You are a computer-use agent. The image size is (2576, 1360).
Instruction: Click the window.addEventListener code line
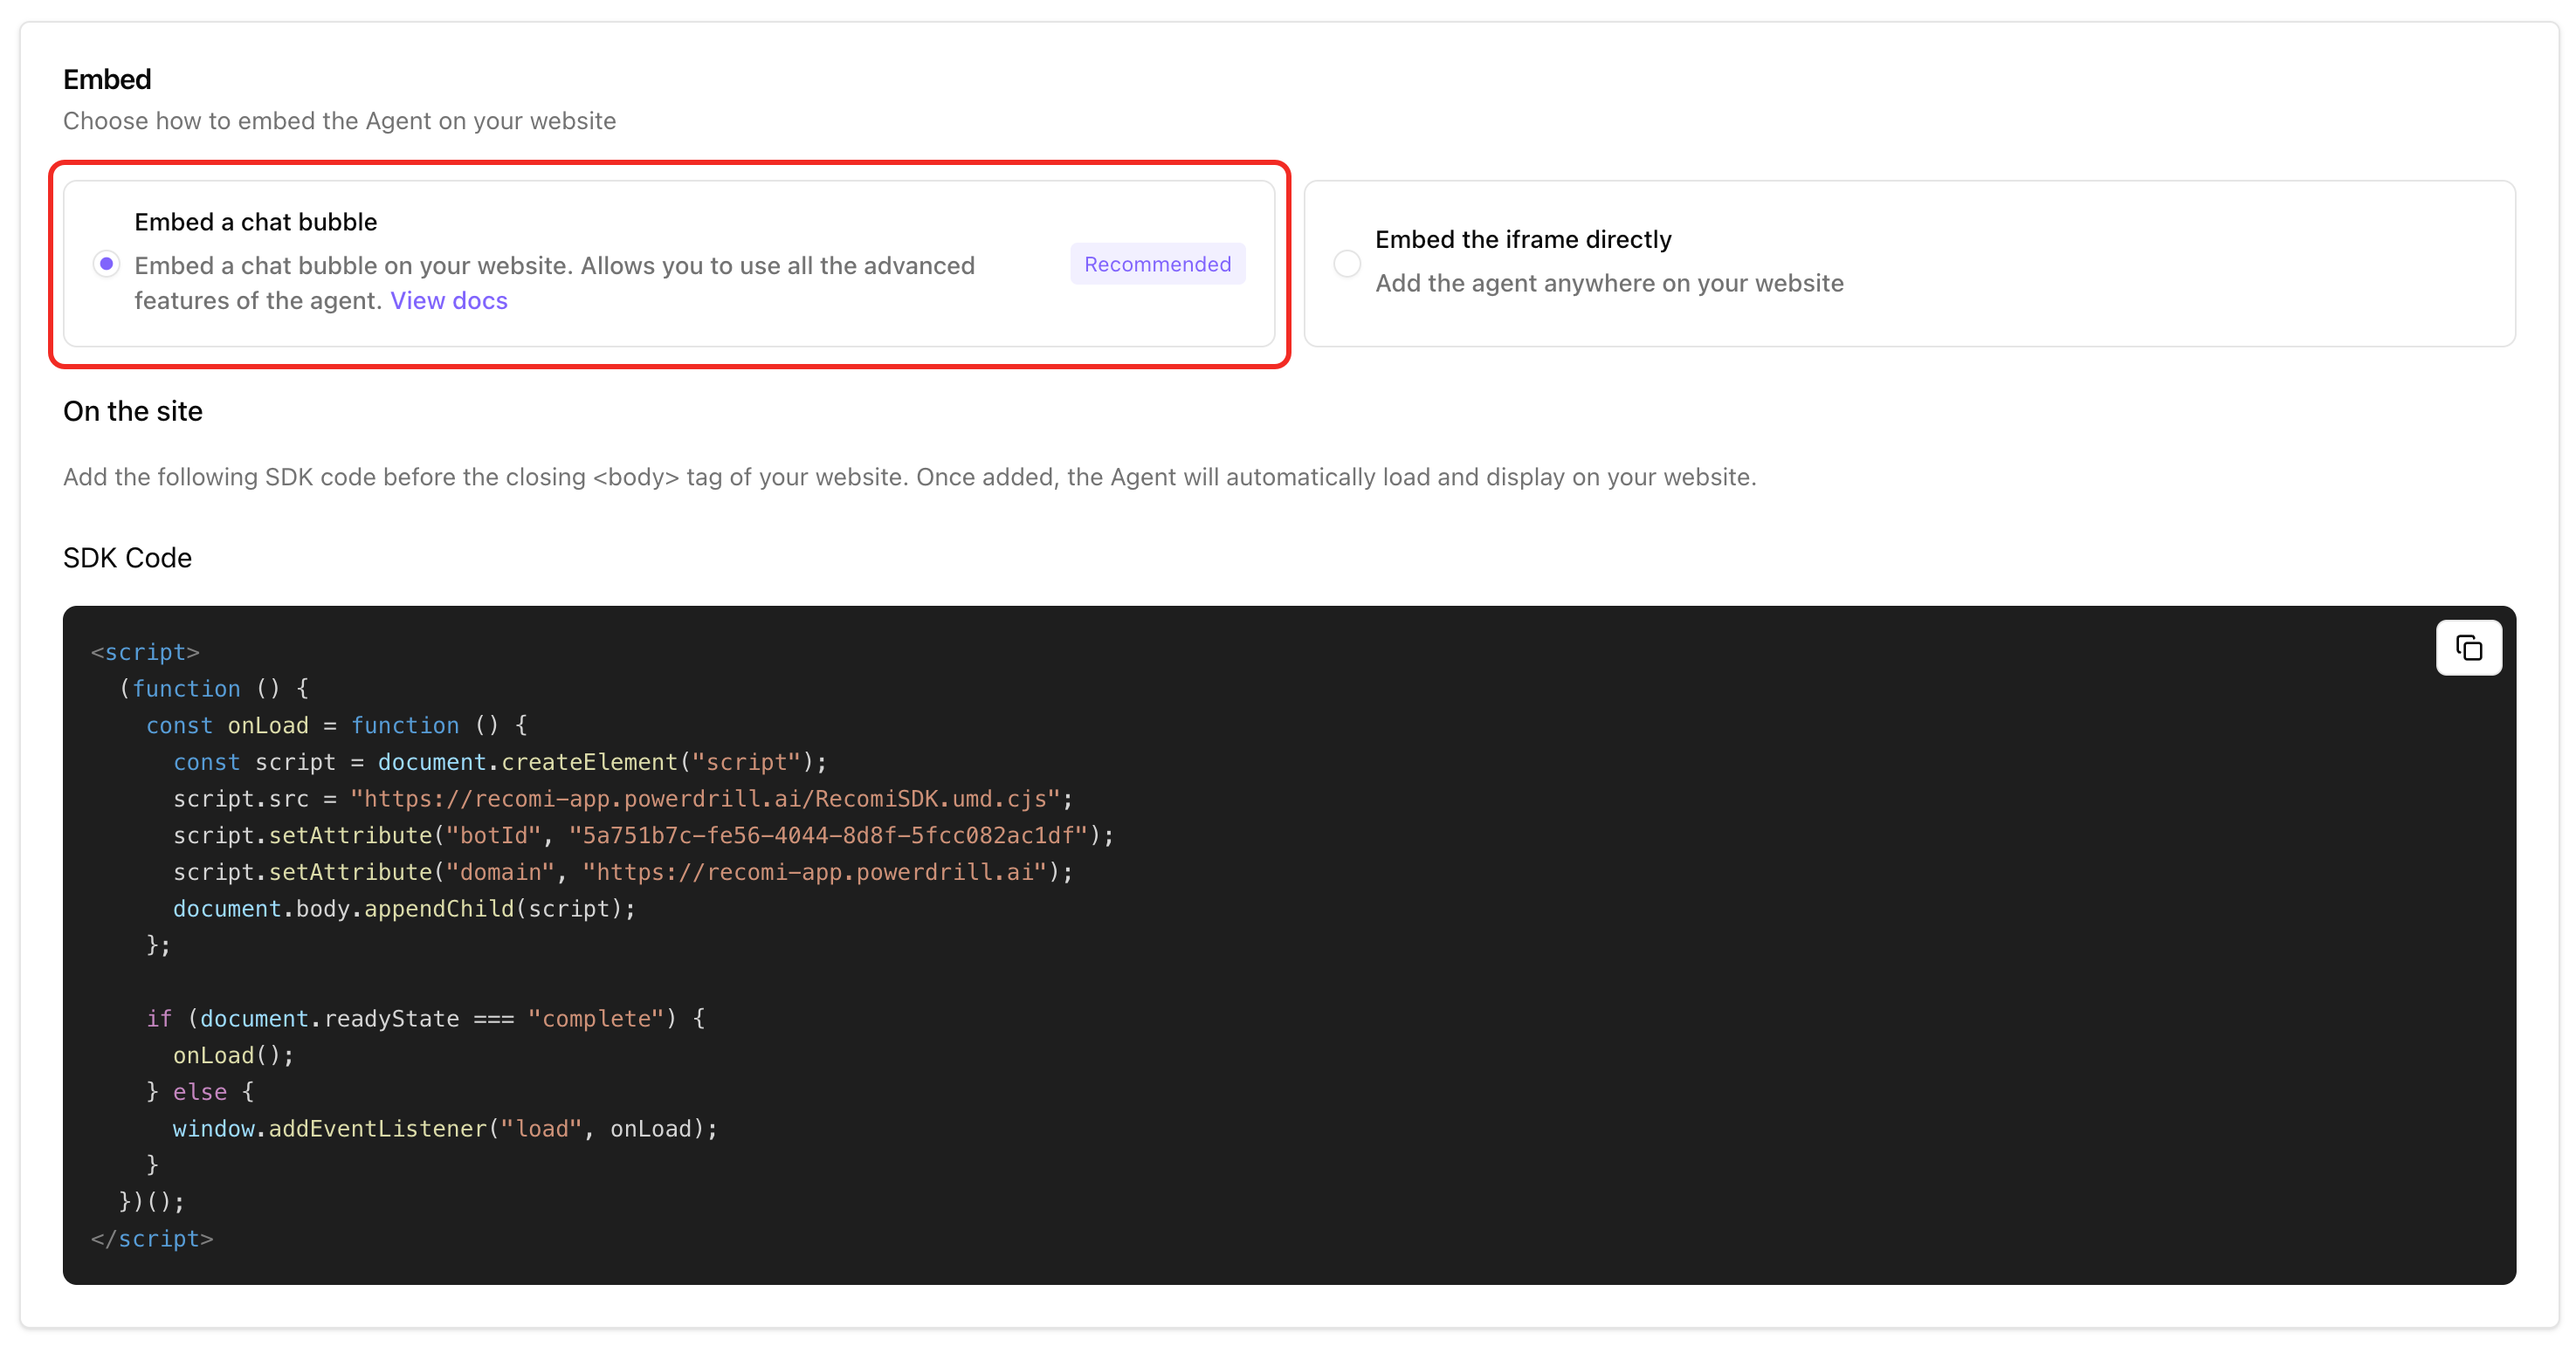(445, 1129)
